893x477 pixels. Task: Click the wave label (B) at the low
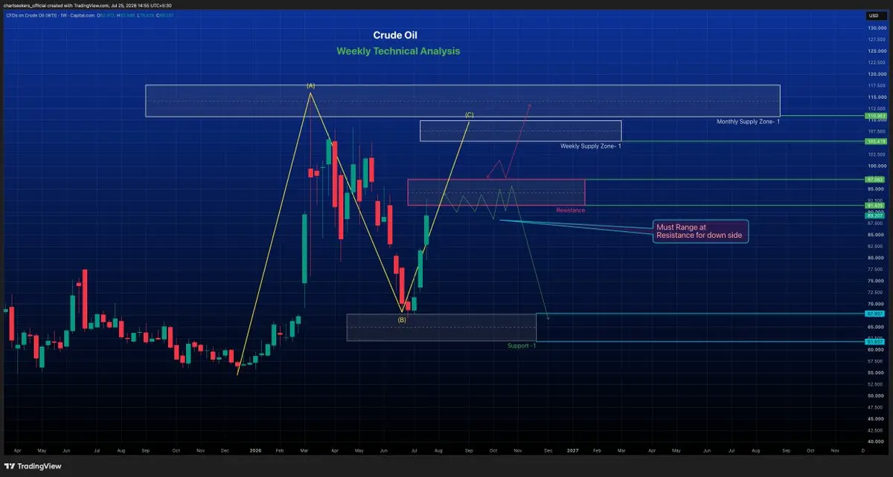click(x=402, y=319)
